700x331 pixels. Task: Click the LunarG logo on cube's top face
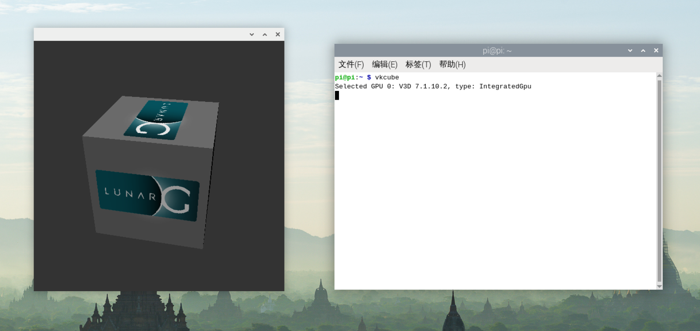[x=156, y=120]
